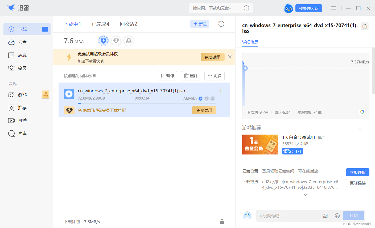Click 免费试用 in the task row
This screenshot has height=228, width=375.
204,110
